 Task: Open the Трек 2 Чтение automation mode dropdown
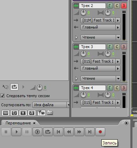(101, 37)
